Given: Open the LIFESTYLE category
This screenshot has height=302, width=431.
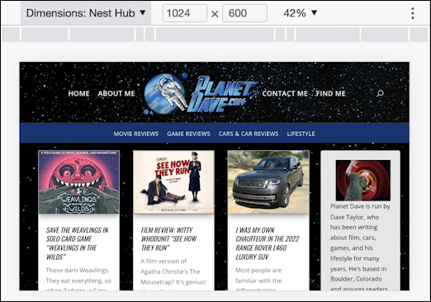Looking at the screenshot, I should tap(301, 134).
